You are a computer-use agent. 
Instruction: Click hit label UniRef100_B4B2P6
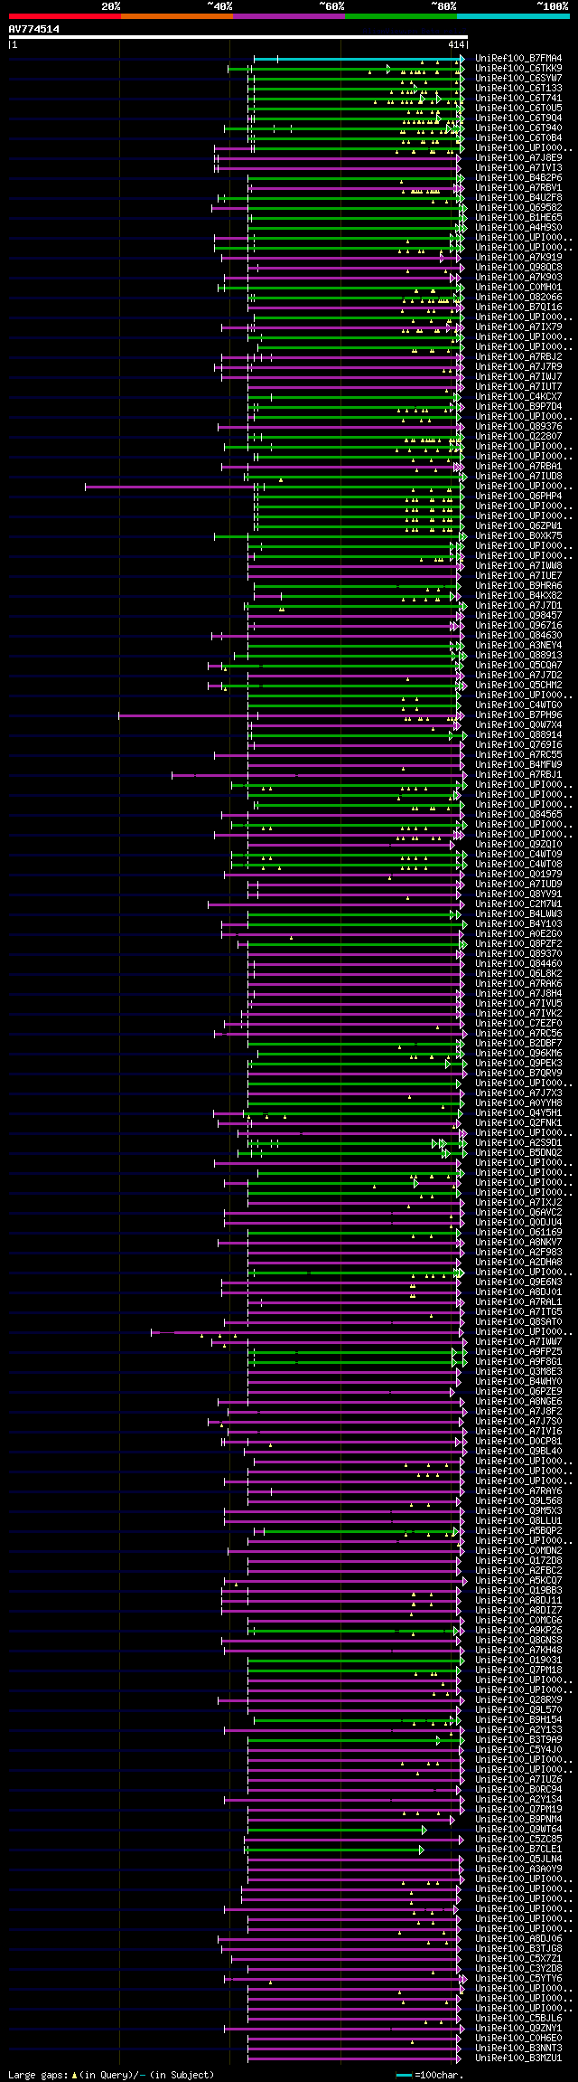(518, 178)
